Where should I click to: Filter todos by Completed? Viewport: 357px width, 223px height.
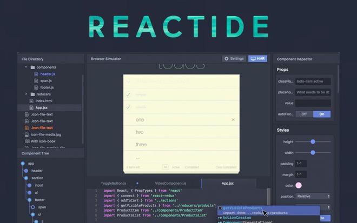point(192,167)
